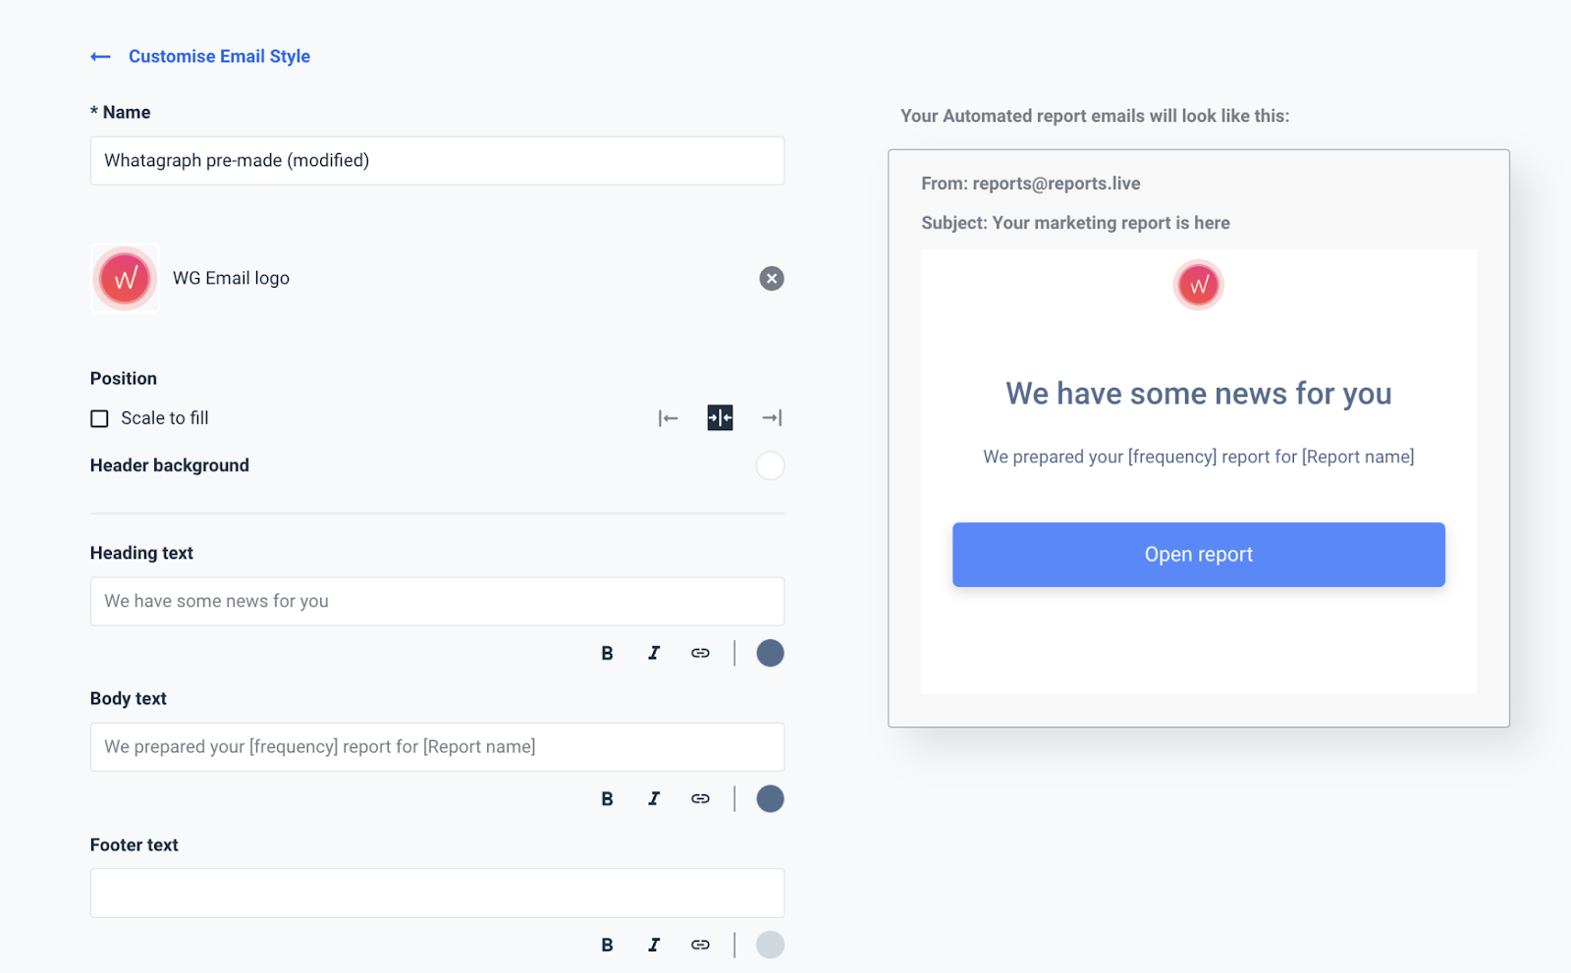The height and width of the screenshot is (973, 1571).
Task: Center the email logo position
Action: (x=720, y=417)
